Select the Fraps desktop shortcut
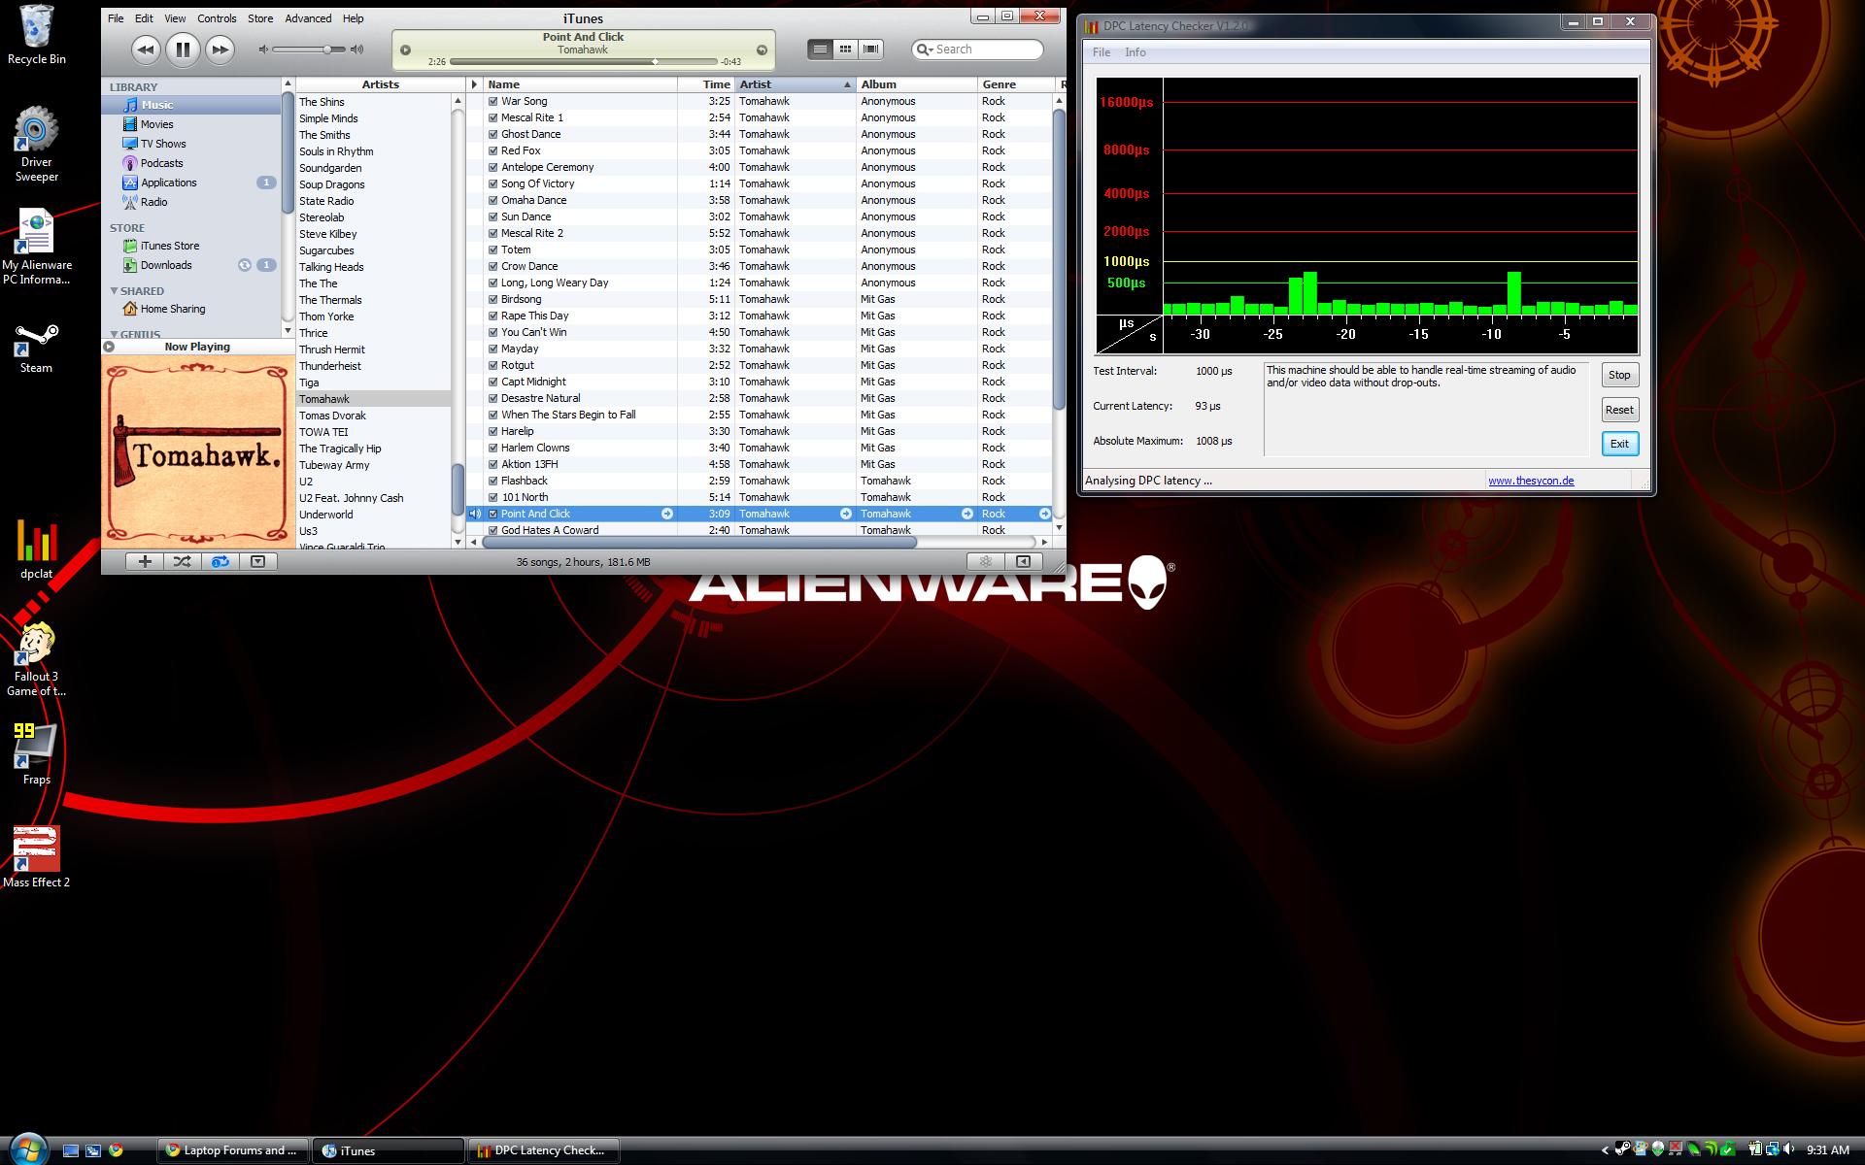The image size is (1865, 1165). pos(36,753)
